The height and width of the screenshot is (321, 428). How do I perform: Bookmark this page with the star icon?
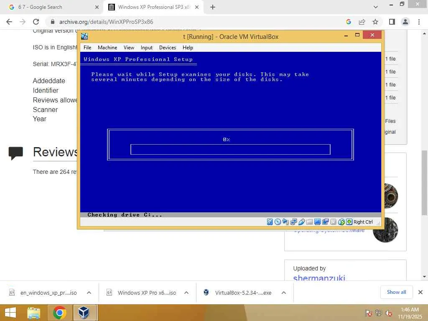point(375,22)
